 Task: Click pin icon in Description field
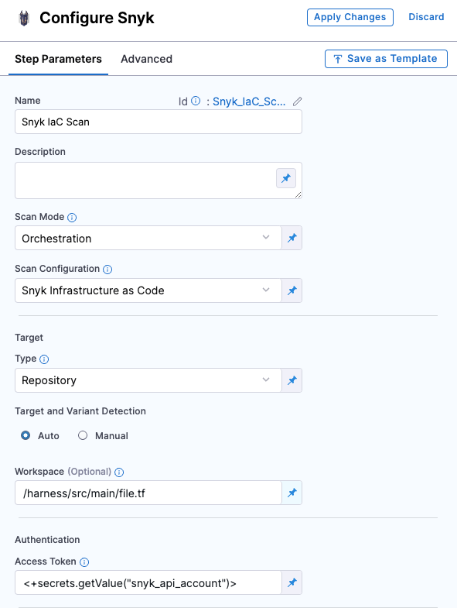(286, 178)
